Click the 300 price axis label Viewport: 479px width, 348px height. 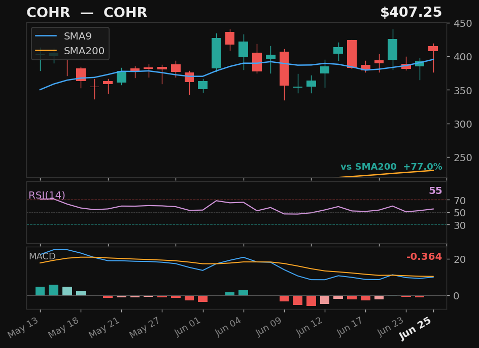[x=463, y=124]
